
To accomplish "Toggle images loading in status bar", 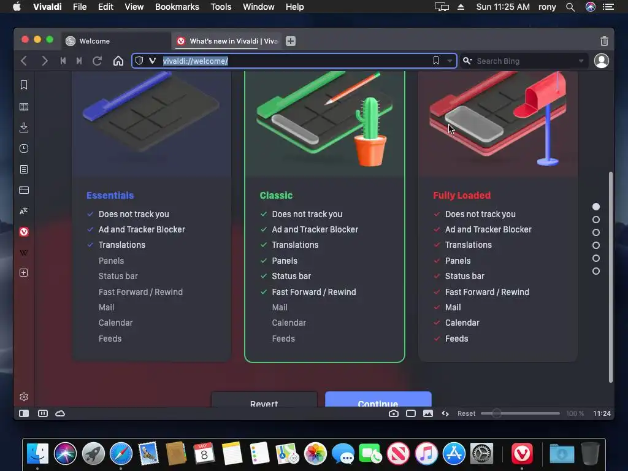I will 427,413.
